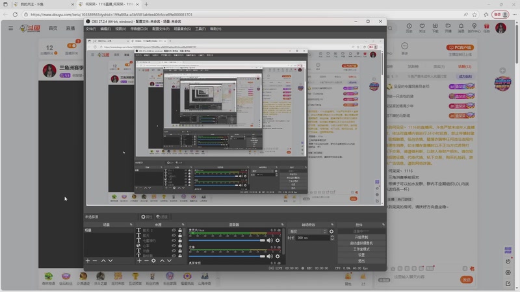The width and height of the screenshot is (520, 292).
Task: Open 麦克风/Aux channel gear settings in mixer
Action: coord(278,240)
